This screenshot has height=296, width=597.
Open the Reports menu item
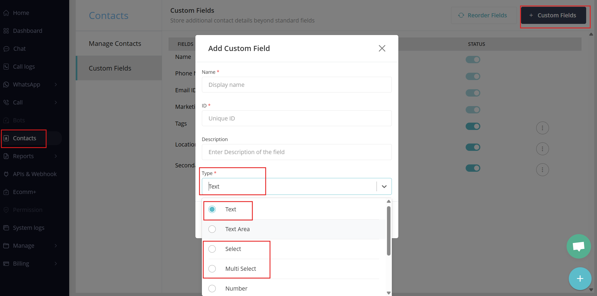(x=23, y=156)
